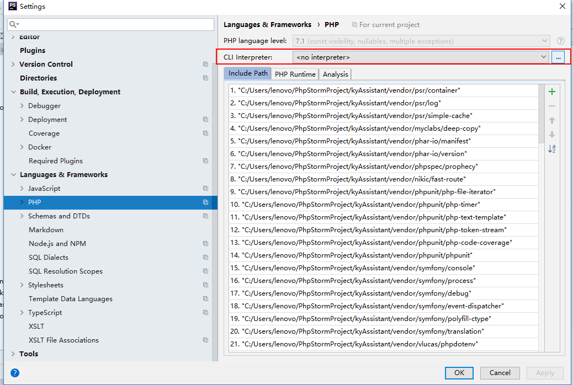Select the vendor/psr/container include path
573x385 pixels.
384,90
